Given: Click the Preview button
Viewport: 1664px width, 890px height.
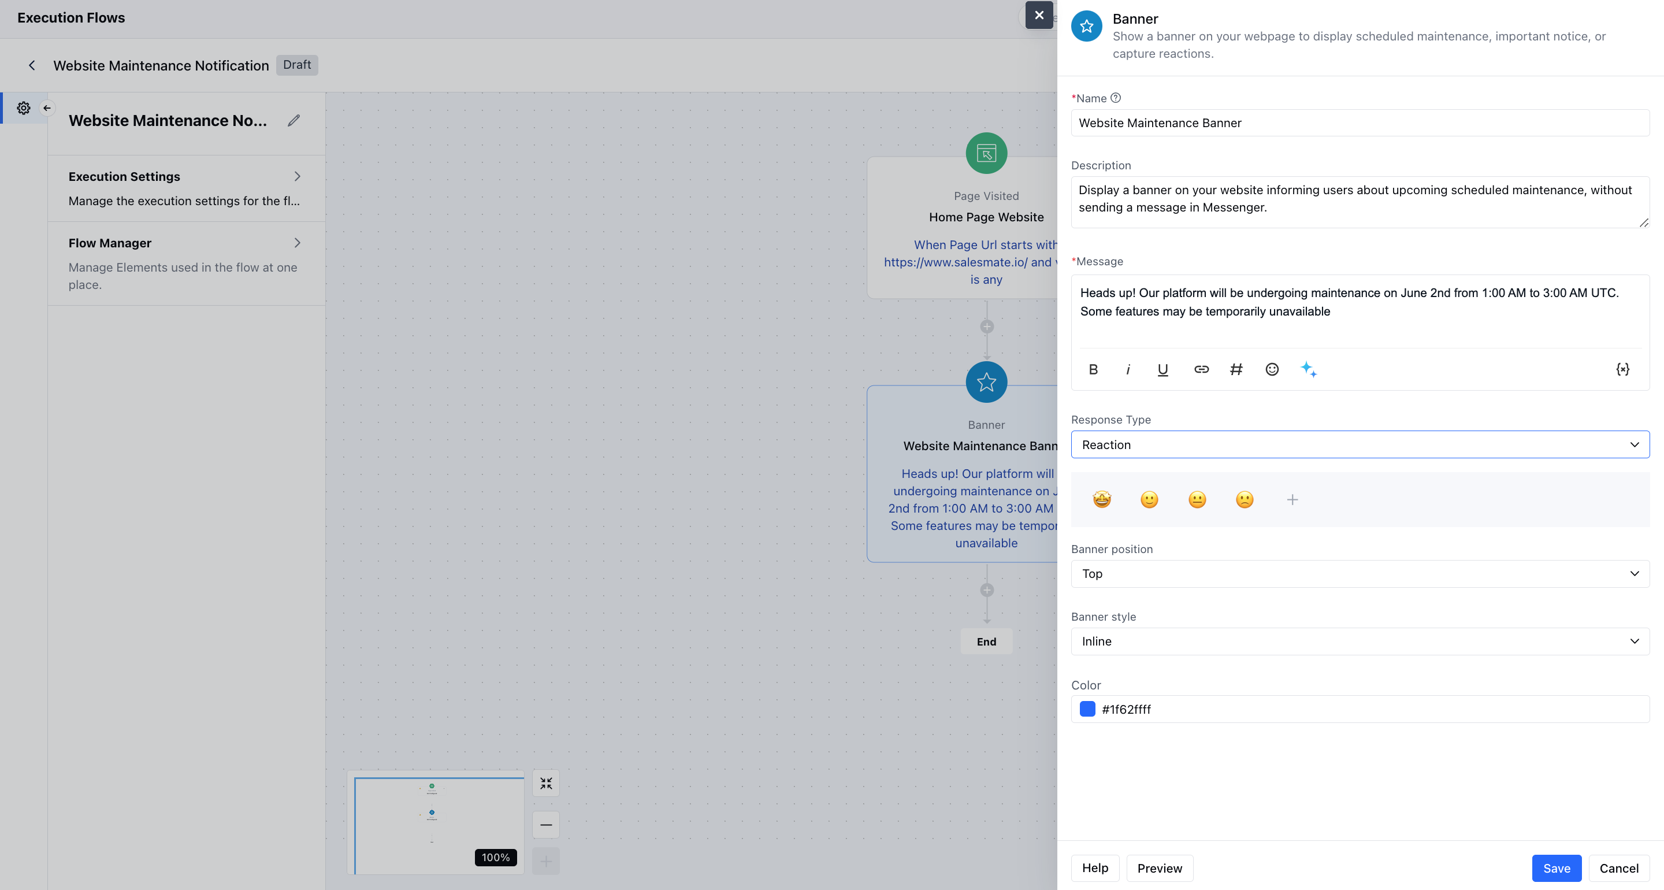Looking at the screenshot, I should click(x=1159, y=868).
